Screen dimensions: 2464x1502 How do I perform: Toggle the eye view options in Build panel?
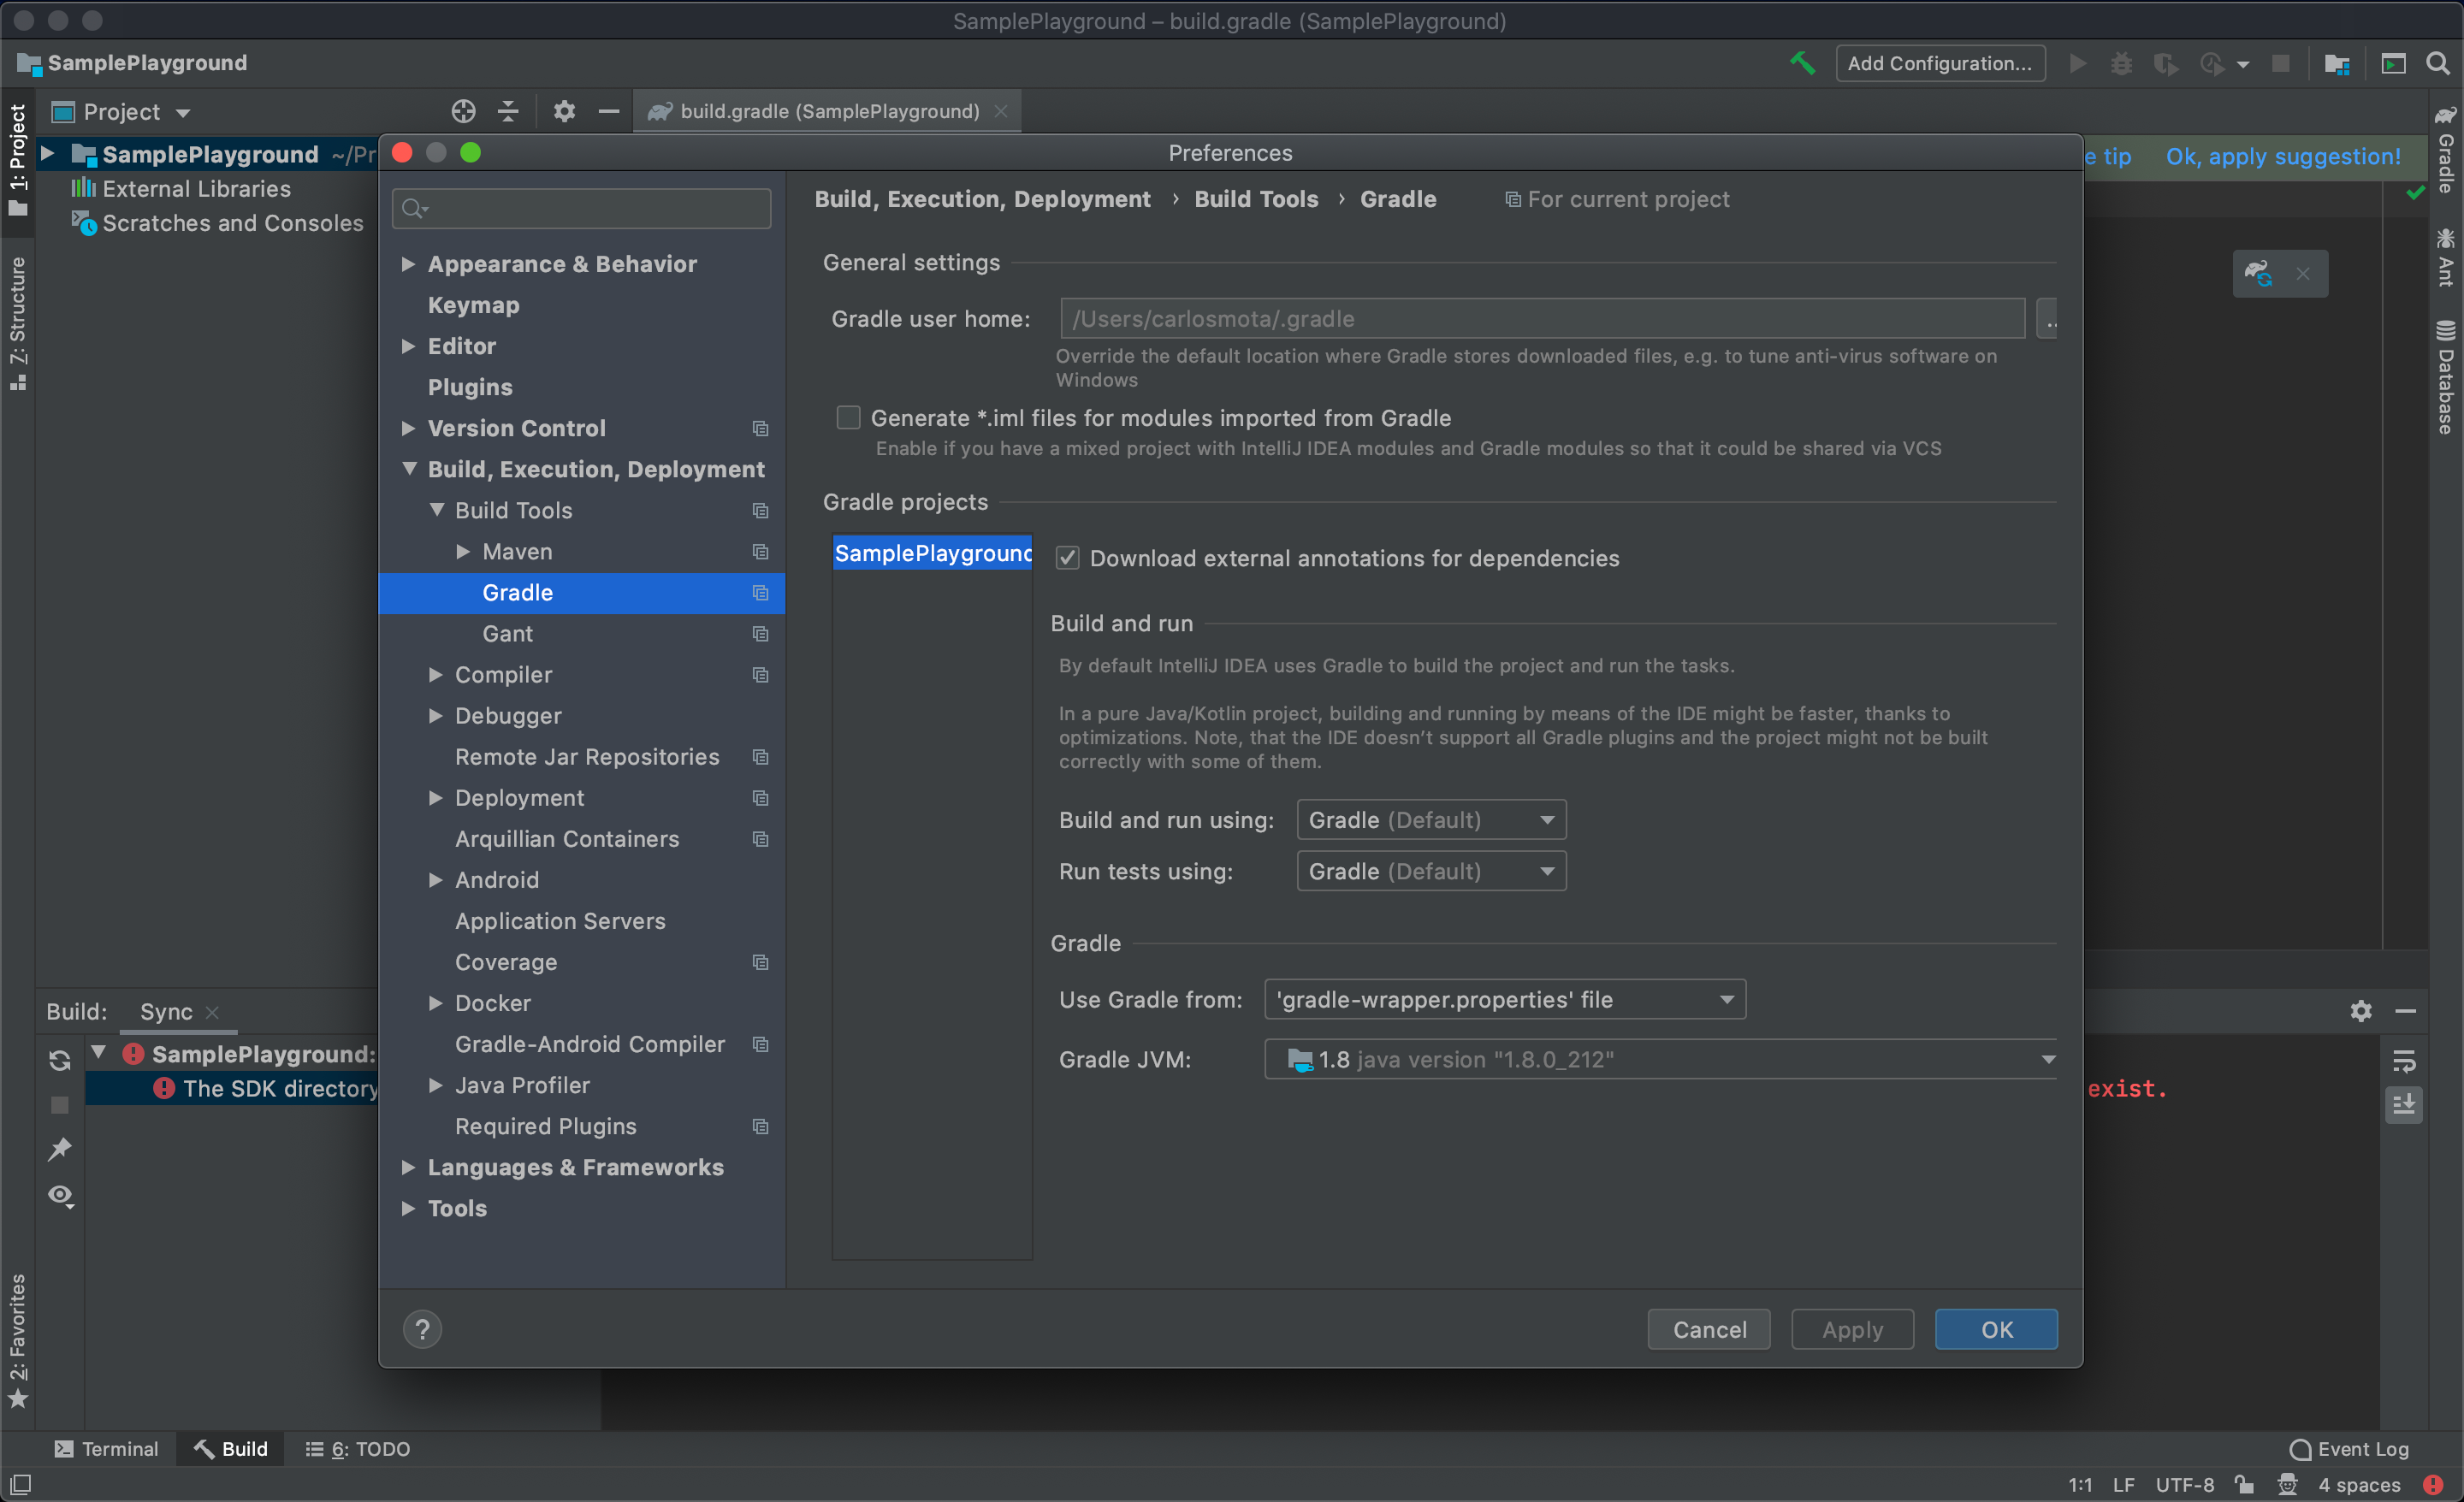pos(60,1196)
